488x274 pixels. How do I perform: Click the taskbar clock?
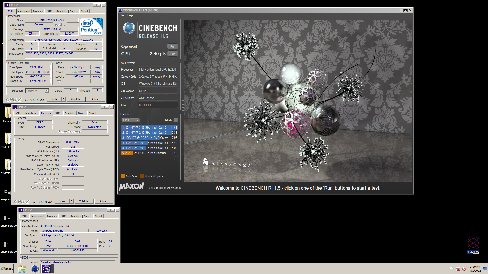pyautogui.click(x=475, y=269)
